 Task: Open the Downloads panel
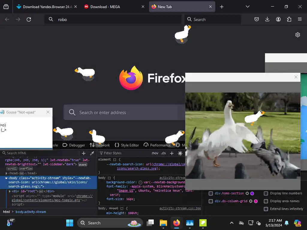click(x=267, y=19)
